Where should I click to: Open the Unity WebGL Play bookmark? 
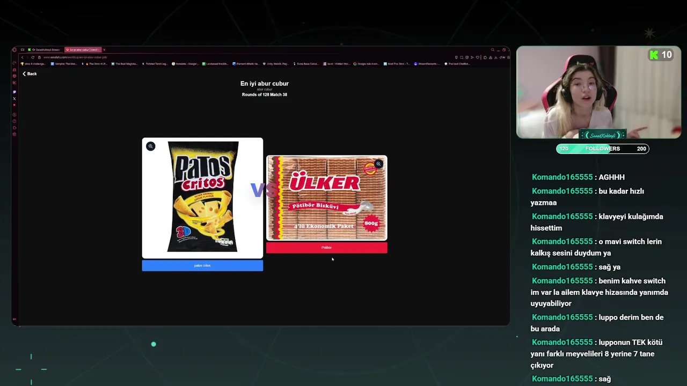coord(276,64)
